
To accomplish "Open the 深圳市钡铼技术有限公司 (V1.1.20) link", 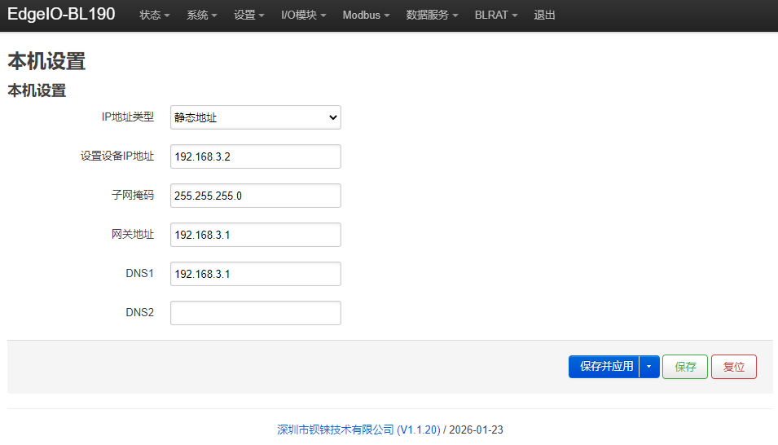I will click(358, 430).
